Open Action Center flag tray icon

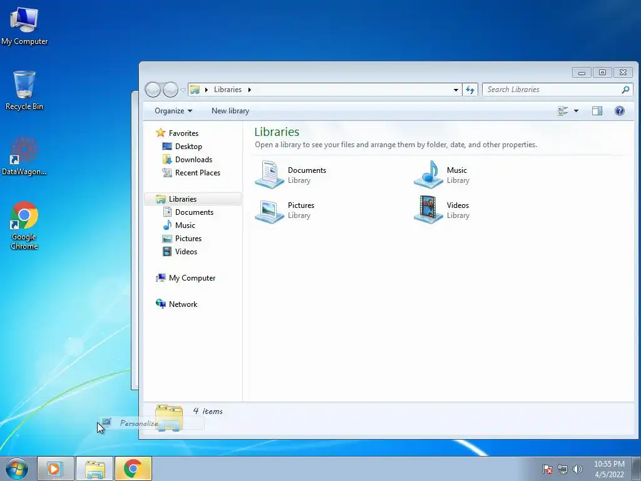pos(548,469)
